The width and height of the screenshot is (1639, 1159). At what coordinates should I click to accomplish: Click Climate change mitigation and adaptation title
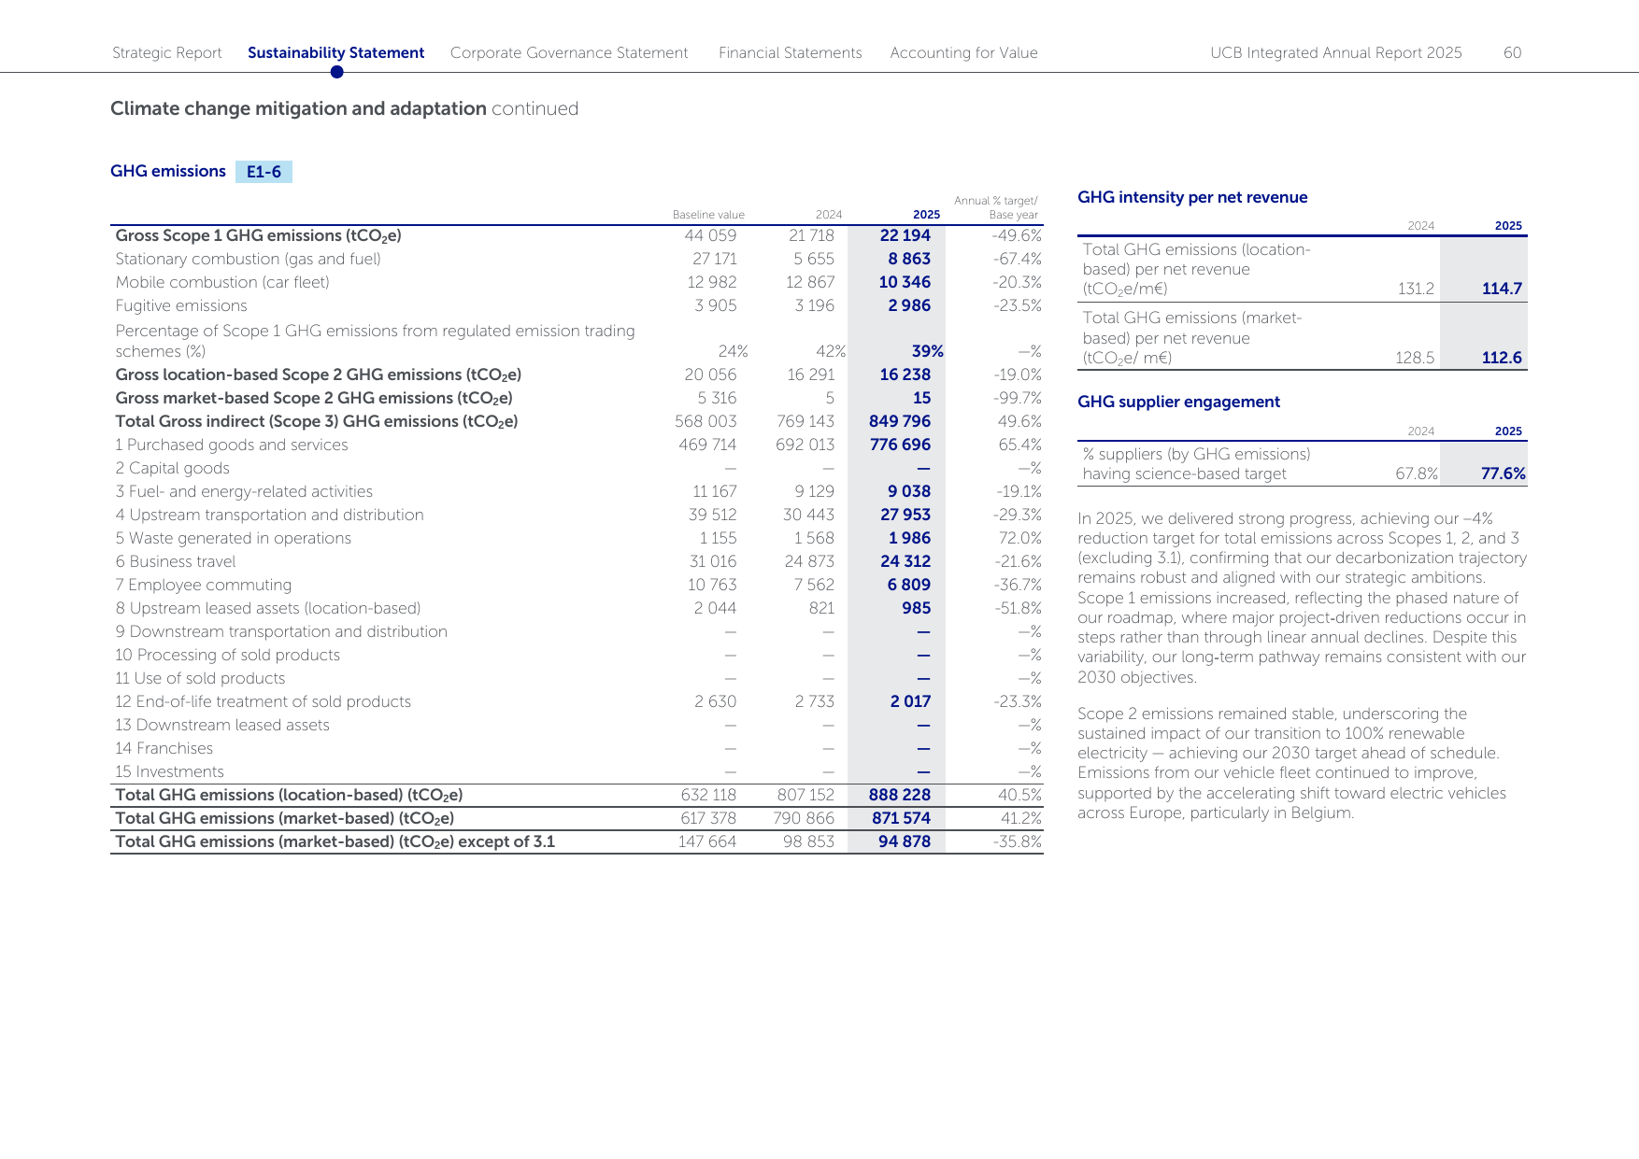pos(298,108)
